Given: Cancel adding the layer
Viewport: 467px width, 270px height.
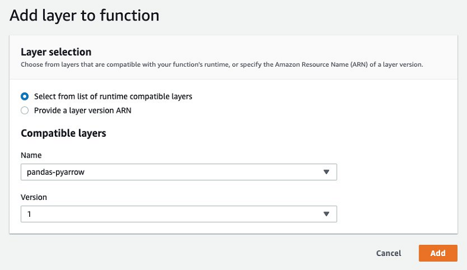Looking at the screenshot, I should point(389,253).
